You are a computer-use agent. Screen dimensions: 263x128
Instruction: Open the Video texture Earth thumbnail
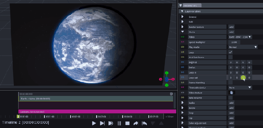pos(232,93)
